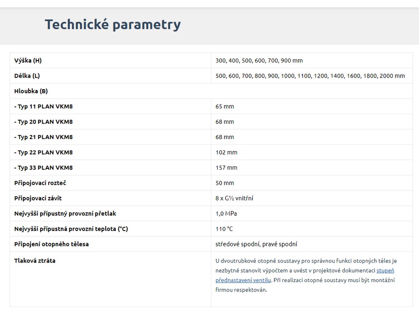
Task: Click the '157 mm' depth value
Action: point(226,168)
